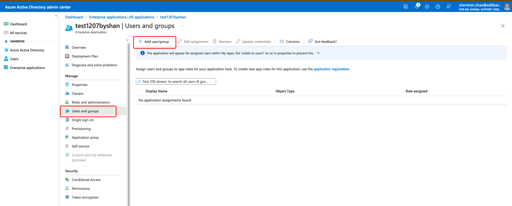
Task: Open Users in favorites sidebar
Action: (x=14, y=59)
